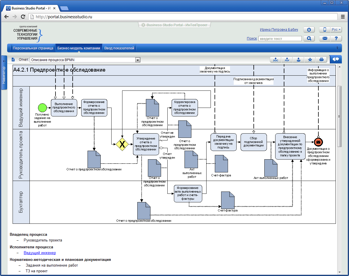This screenshot has height=276, width=349.
Task: Collapse header with double chevron arrows
Action: tap(337, 48)
